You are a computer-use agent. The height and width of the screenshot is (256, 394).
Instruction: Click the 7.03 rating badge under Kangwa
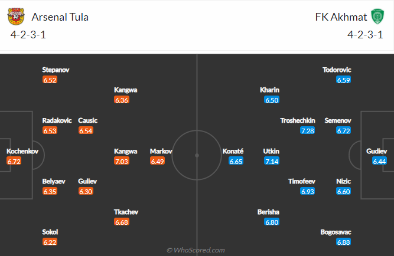[x=122, y=161]
